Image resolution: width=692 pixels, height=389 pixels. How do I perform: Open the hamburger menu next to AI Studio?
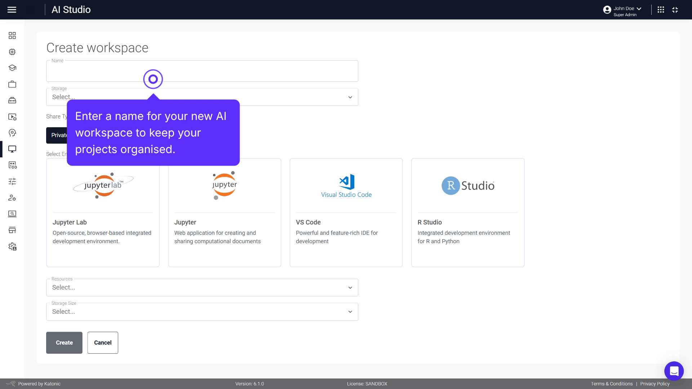[x=12, y=10]
